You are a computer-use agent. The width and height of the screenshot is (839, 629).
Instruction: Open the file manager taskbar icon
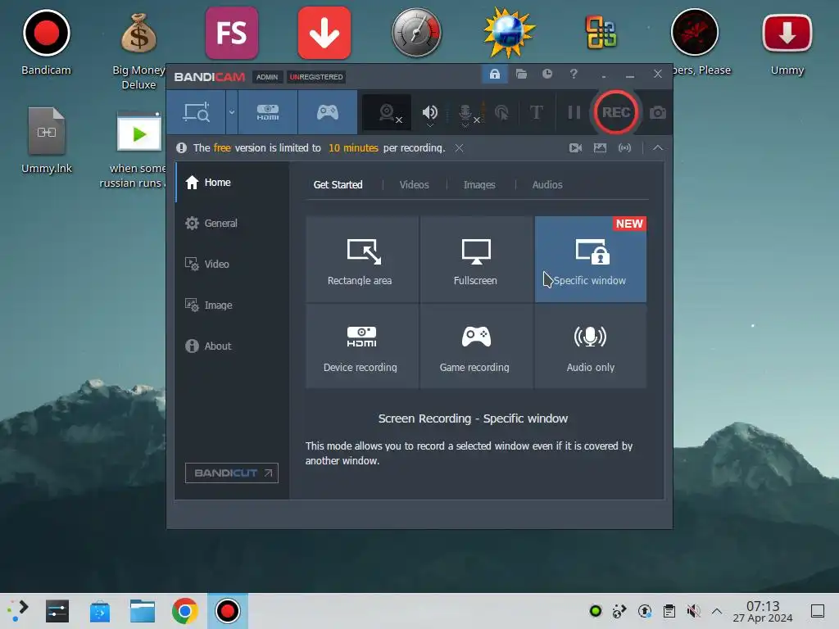[x=143, y=611]
